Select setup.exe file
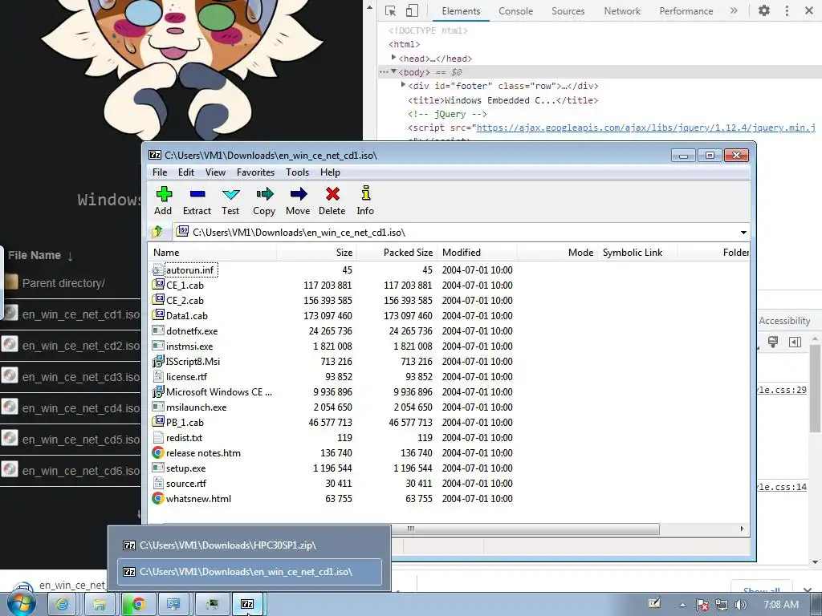The image size is (822, 616). [x=185, y=468]
